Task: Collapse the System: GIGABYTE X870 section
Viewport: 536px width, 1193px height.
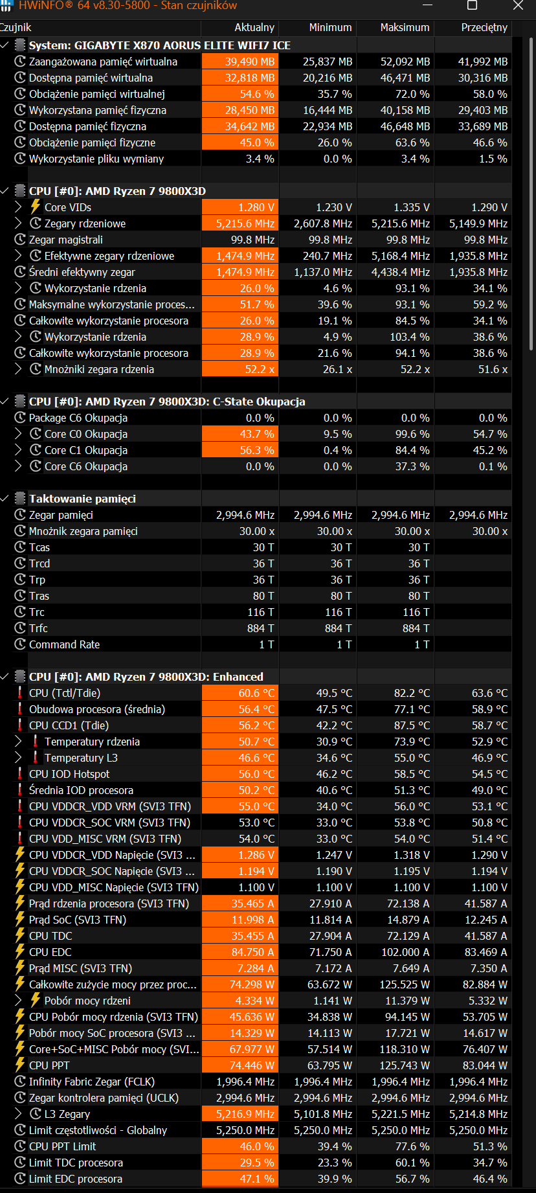Action: (x=5, y=45)
